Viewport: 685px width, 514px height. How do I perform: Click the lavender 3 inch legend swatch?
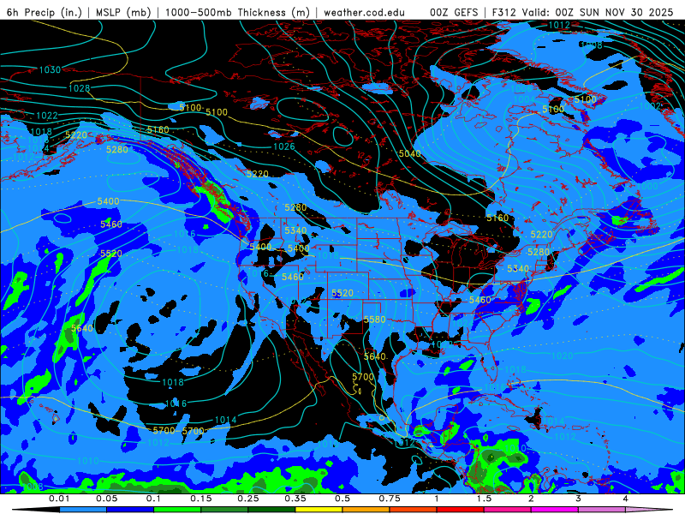click(x=602, y=510)
